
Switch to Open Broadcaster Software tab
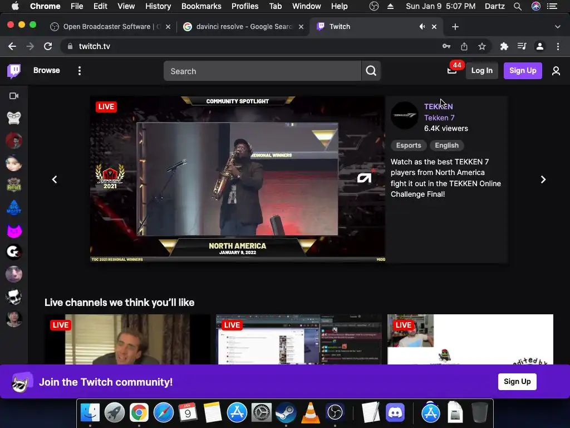pos(111,27)
